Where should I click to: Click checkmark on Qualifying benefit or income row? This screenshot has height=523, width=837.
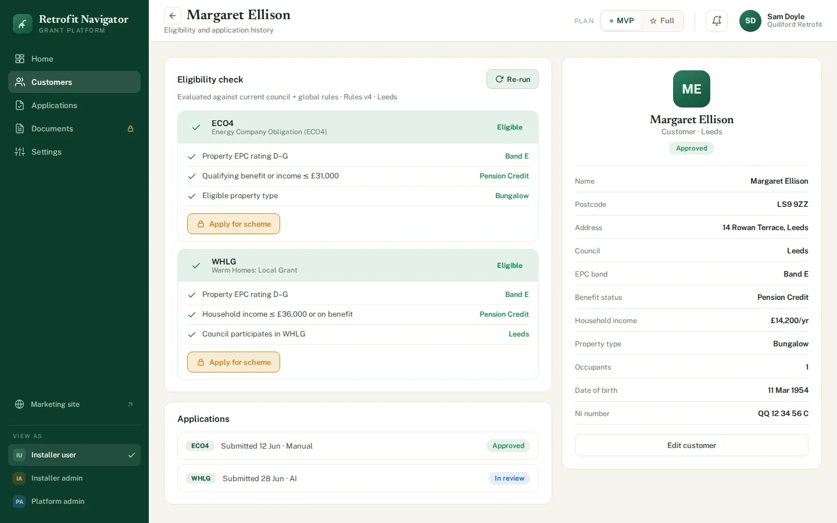(x=192, y=176)
